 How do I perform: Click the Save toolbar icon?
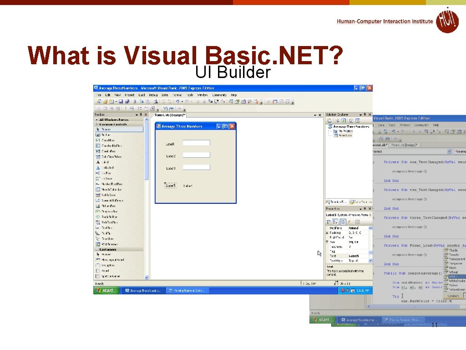coord(121,102)
